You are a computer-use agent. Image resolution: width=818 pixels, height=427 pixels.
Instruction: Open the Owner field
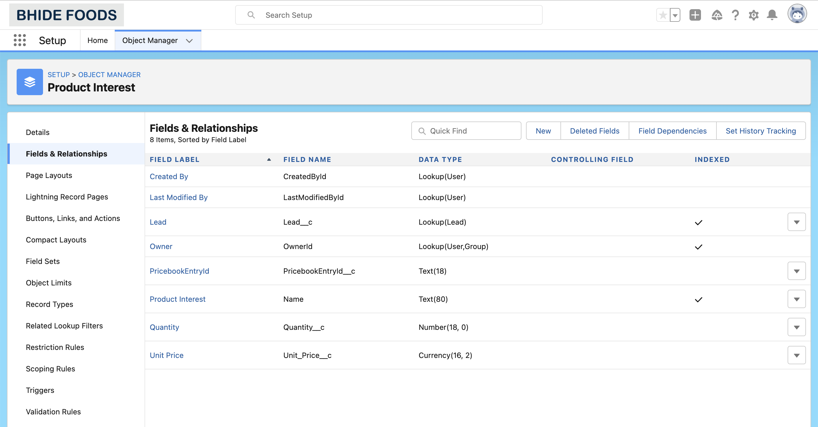161,246
